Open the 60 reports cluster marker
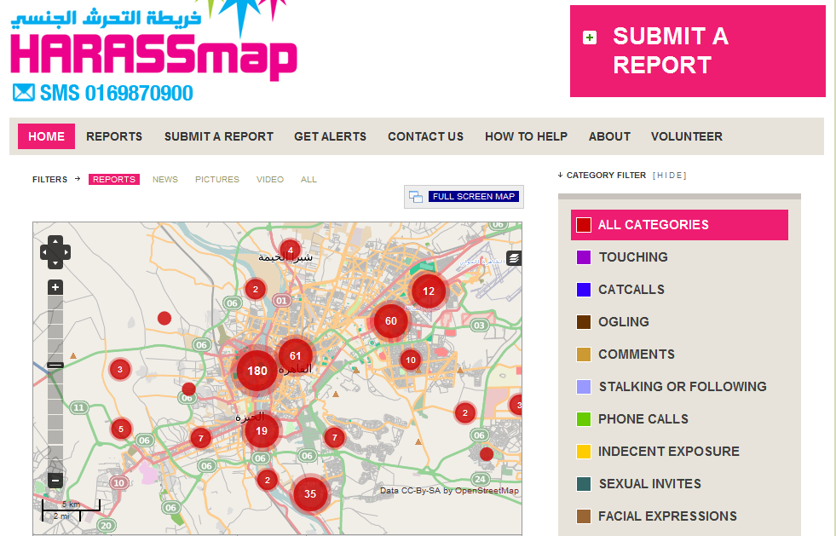Image resolution: width=836 pixels, height=536 pixels. 391,321
